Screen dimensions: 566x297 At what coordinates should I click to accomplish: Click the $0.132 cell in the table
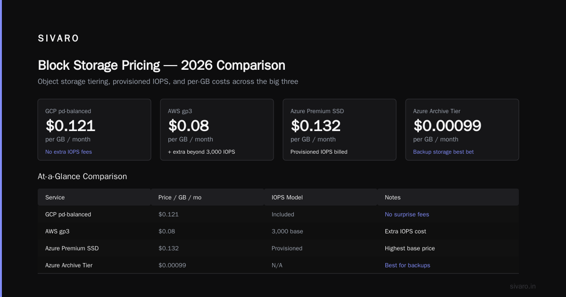[168, 248]
